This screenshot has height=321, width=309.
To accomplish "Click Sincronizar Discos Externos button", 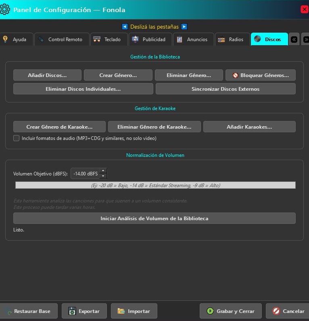I will click(225, 89).
